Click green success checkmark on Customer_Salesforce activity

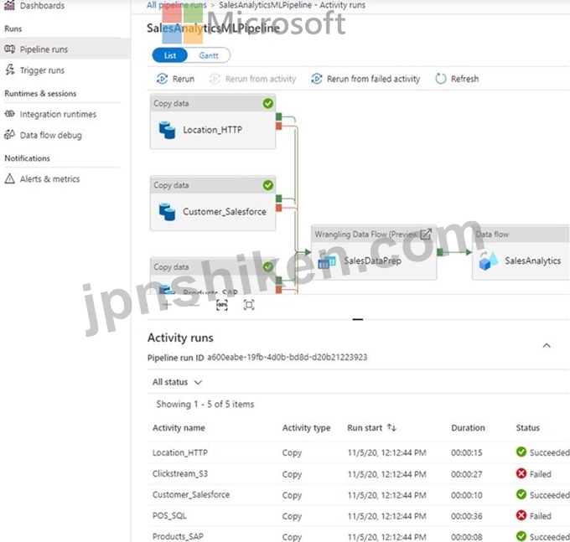(268, 185)
